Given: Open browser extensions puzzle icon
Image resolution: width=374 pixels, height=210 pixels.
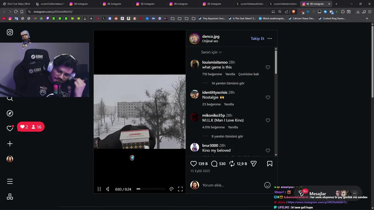Looking at the screenshot, I should point(343,12).
